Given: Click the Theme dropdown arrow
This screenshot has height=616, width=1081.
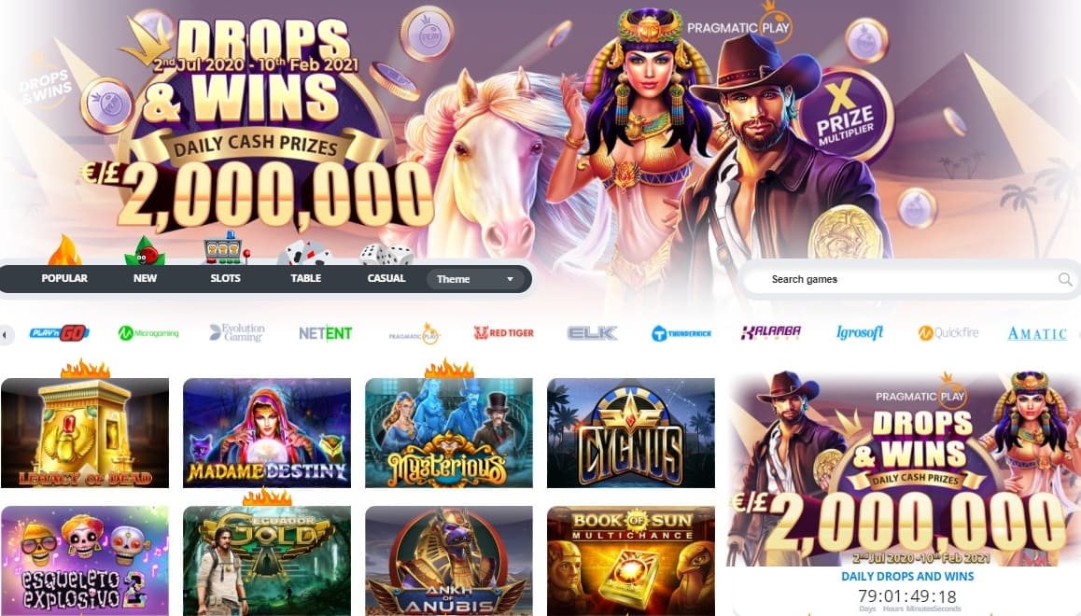Looking at the screenshot, I should click(511, 279).
